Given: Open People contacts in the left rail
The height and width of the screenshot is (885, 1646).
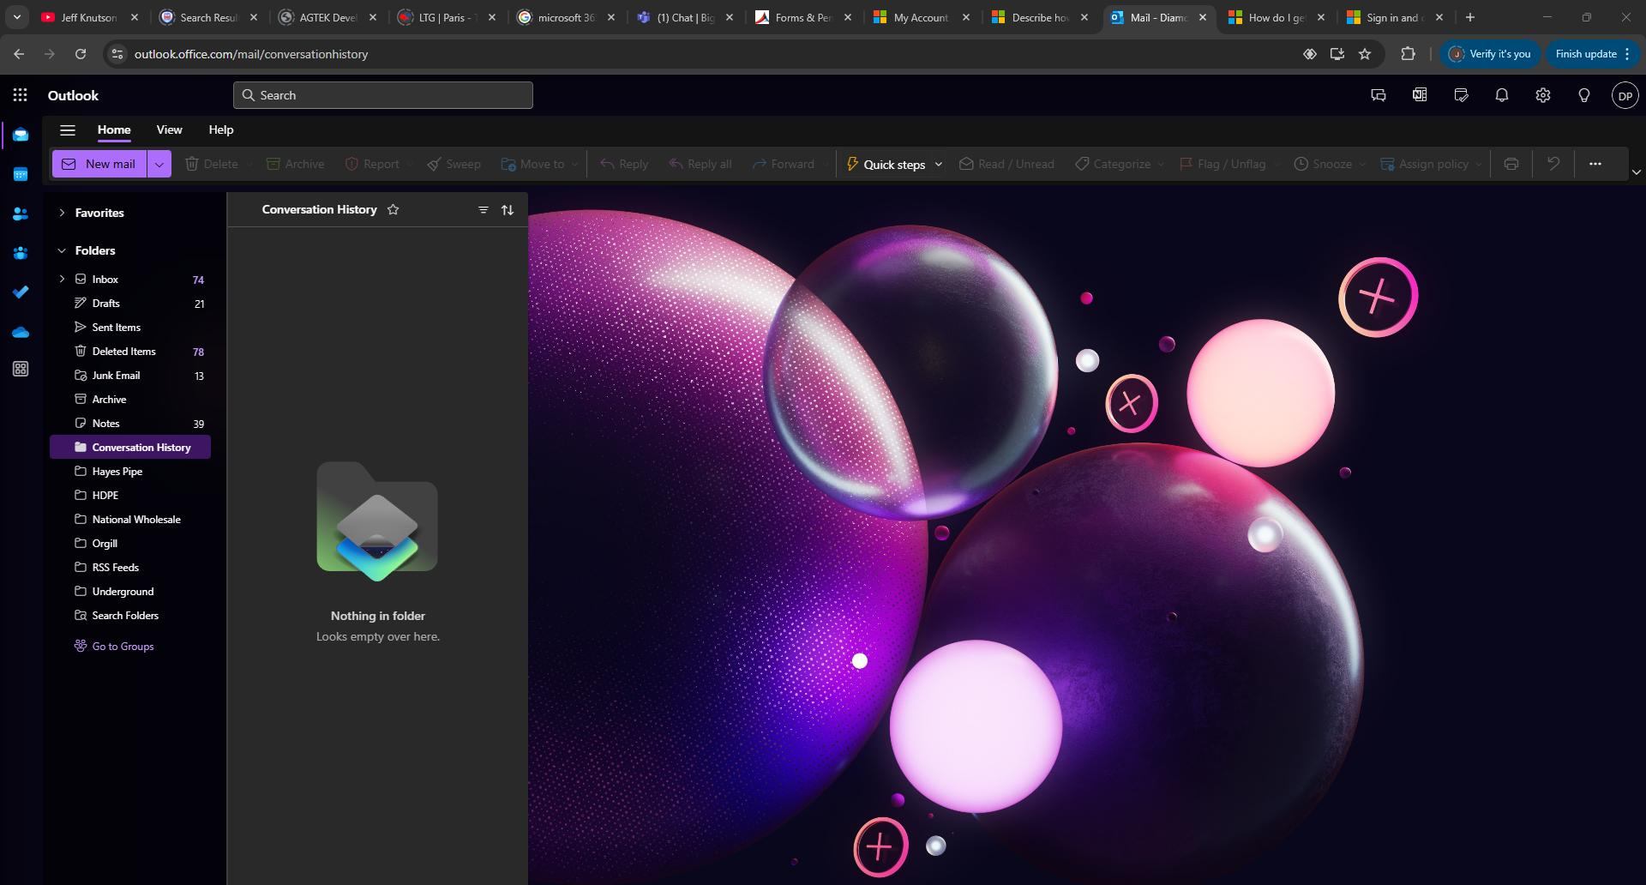Looking at the screenshot, I should 21,214.
